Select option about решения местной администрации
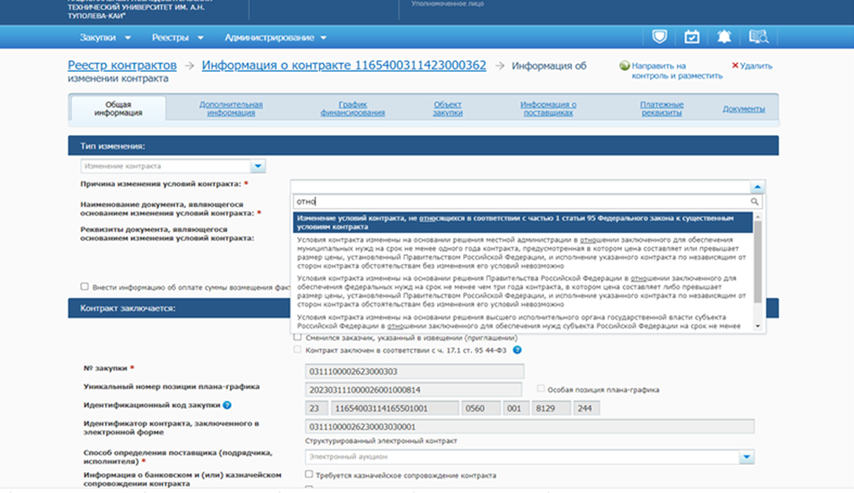 523,253
